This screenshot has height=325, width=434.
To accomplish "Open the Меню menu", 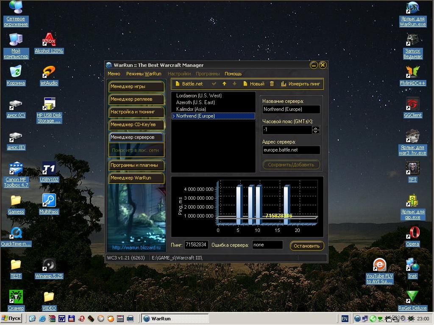I will pos(114,74).
